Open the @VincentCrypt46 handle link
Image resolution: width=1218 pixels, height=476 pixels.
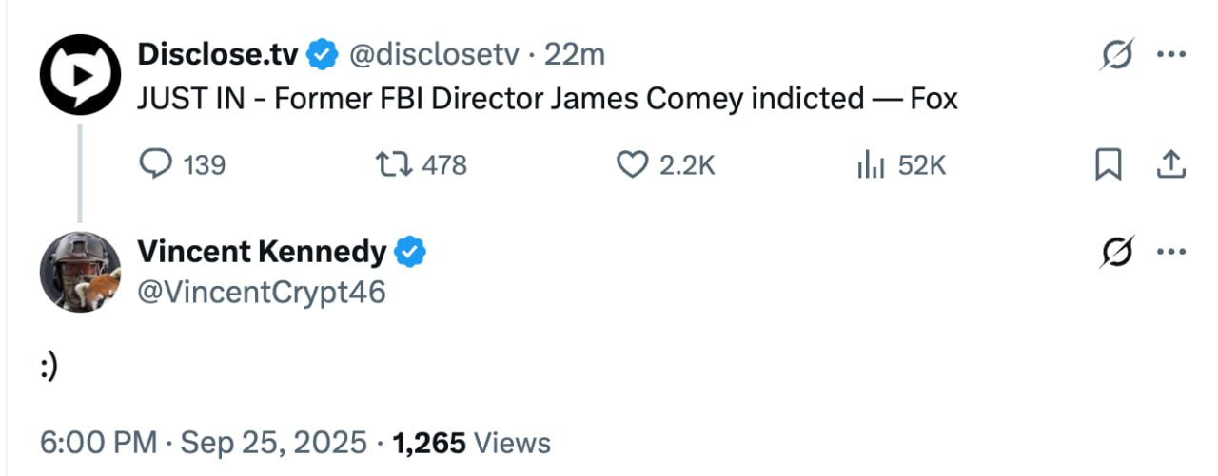262,291
